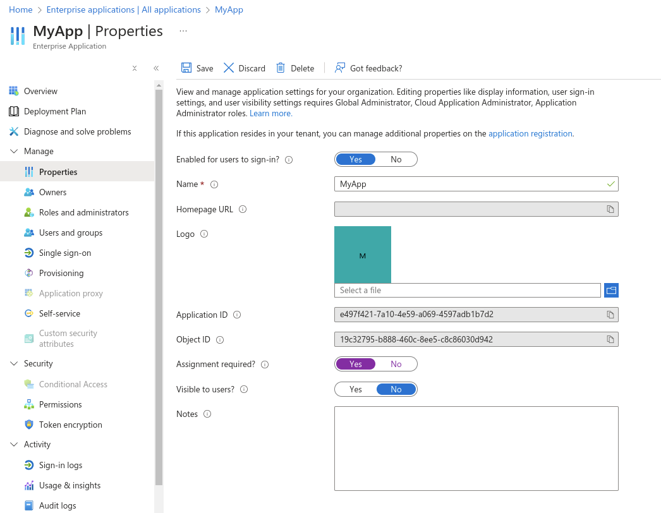
Task: Collapse the Manage section
Action: 15,151
